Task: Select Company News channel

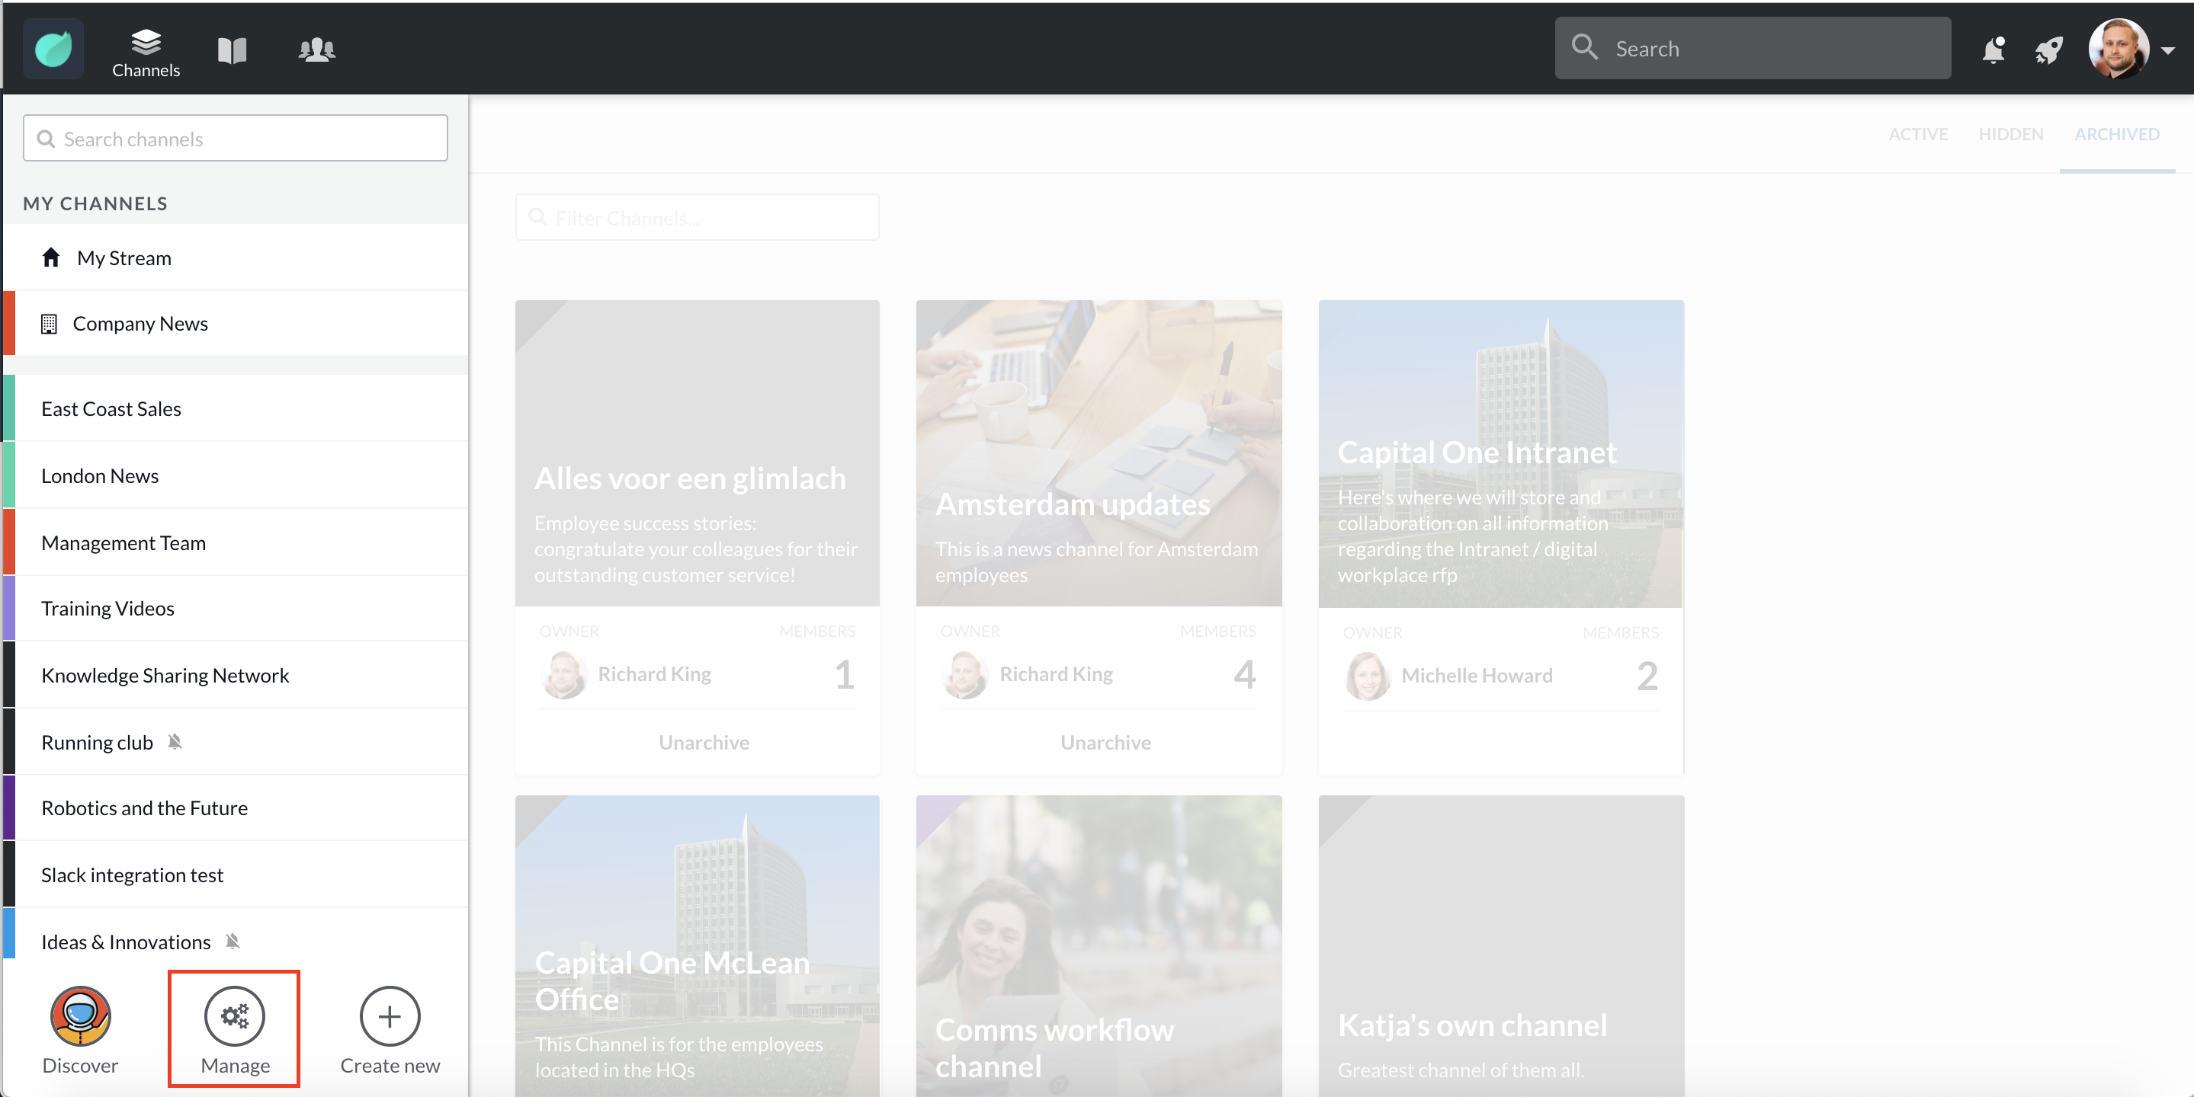Action: [140, 324]
